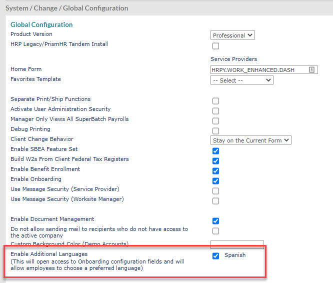The image size is (333, 283).
Task: Uncheck Enable SBEA Feature Set
Action: point(215,151)
